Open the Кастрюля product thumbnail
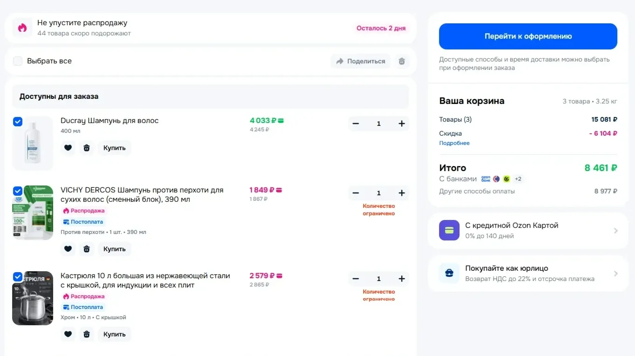This screenshot has width=635, height=356. 33,298
